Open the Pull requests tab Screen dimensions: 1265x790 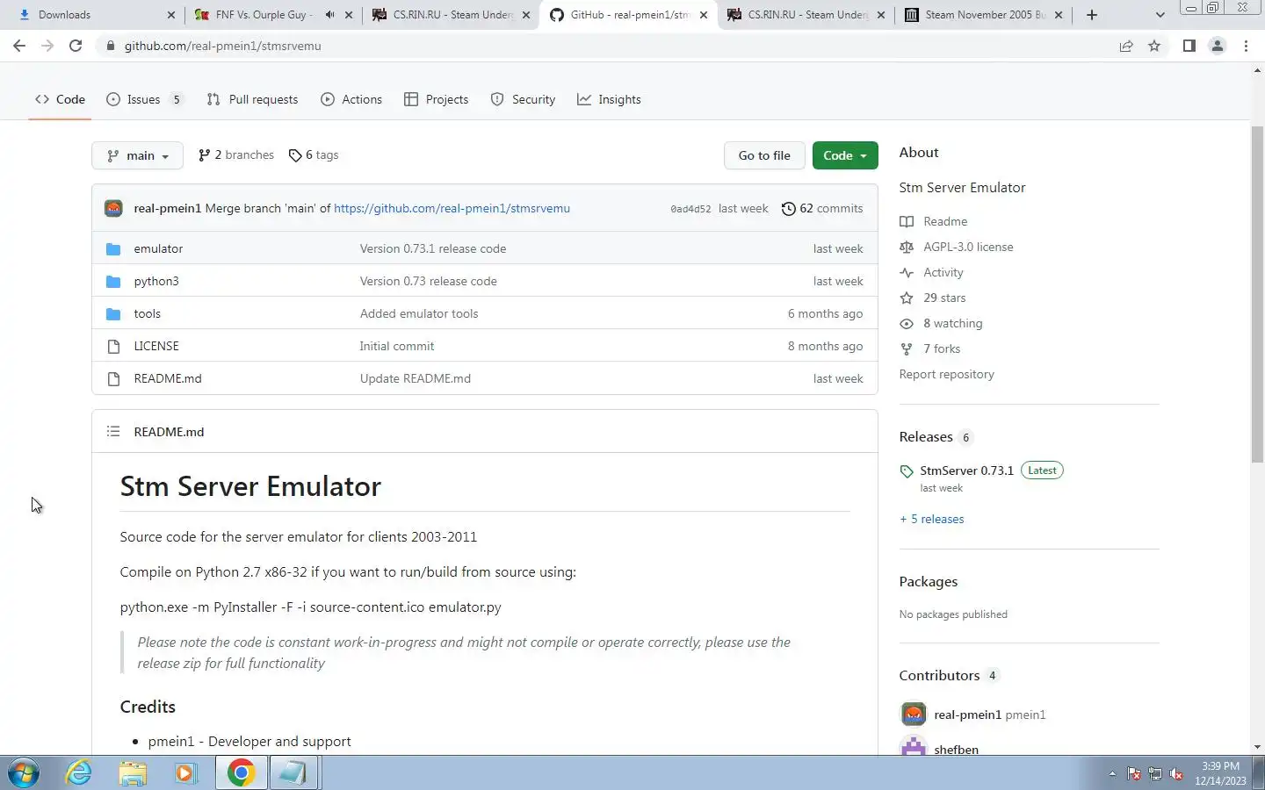click(x=252, y=99)
